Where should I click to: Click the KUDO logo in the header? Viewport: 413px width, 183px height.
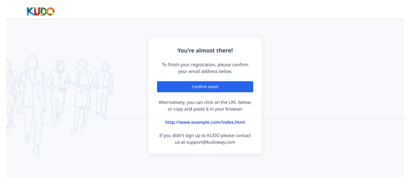(x=40, y=11)
